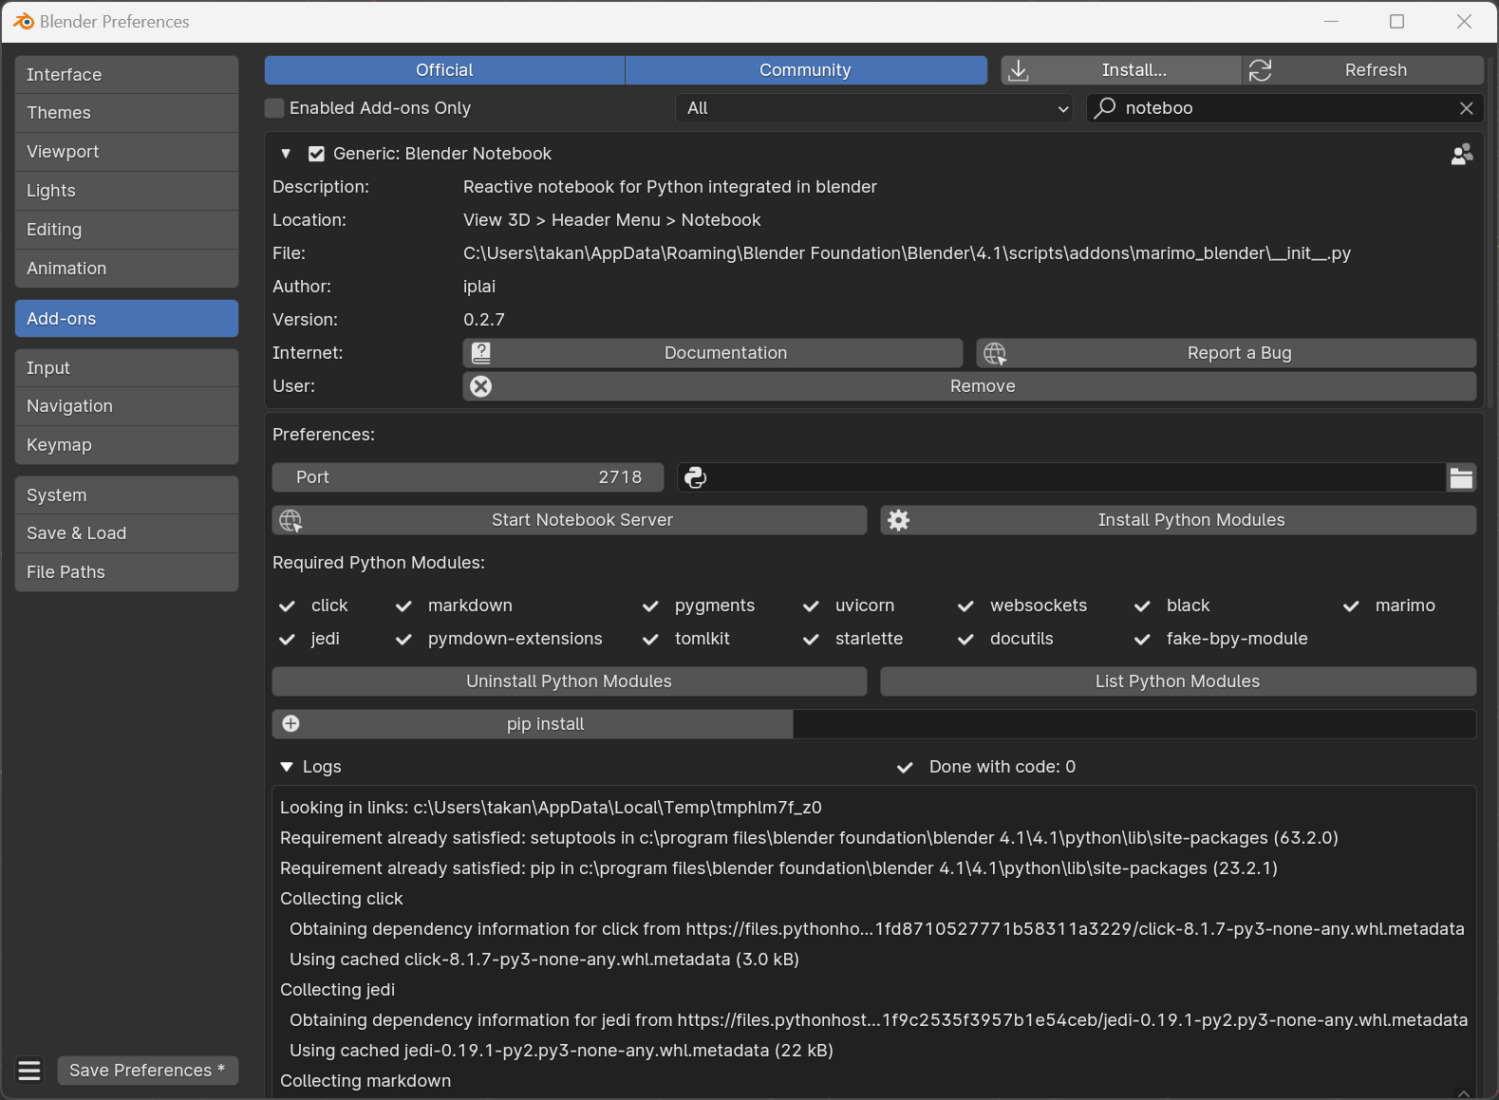Image resolution: width=1499 pixels, height=1100 pixels.
Task: Click the checkmark next to pygments
Action: [x=650, y=606]
